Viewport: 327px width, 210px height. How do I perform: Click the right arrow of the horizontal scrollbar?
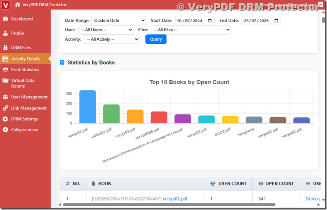coord(319,205)
